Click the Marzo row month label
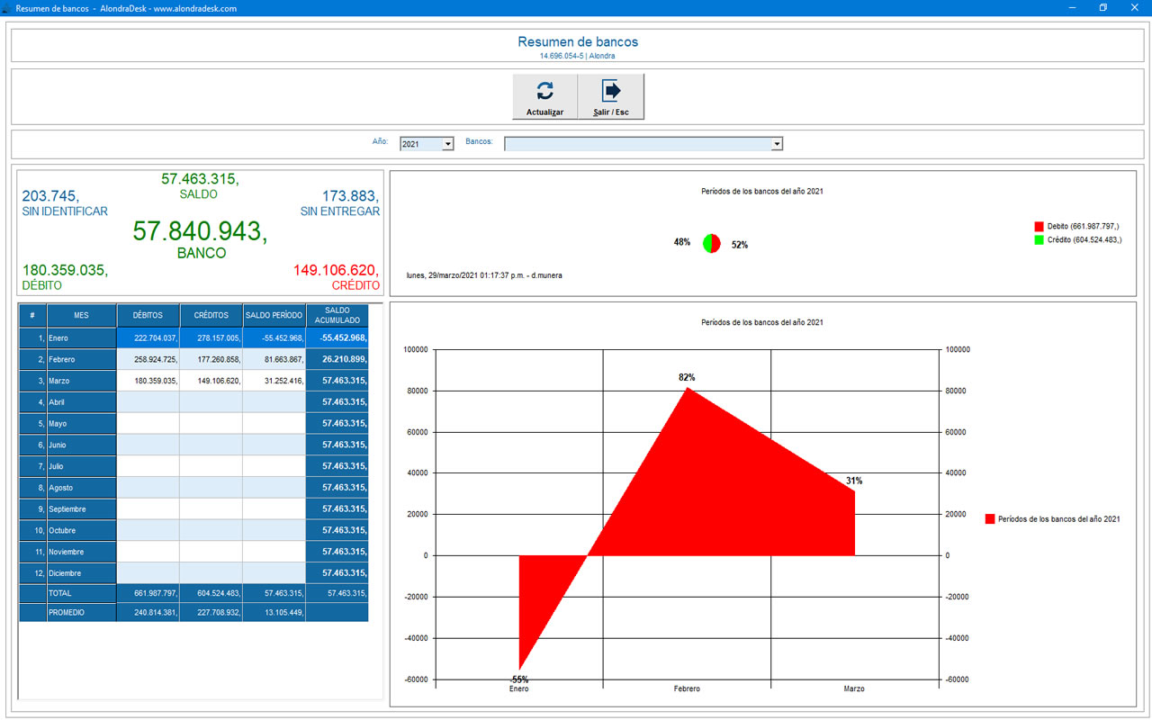1152x720 pixels. tap(81, 382)
